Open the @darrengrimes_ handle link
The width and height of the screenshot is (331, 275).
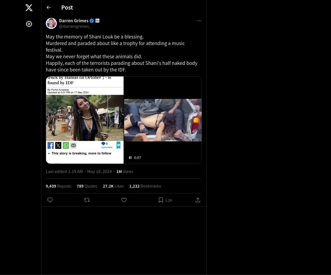point(75,26)
